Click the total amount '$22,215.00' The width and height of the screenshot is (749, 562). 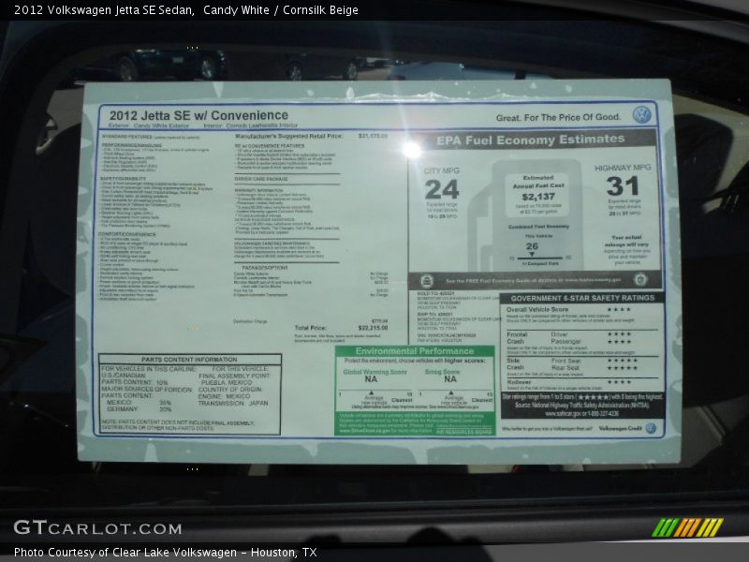coord(373,328)
